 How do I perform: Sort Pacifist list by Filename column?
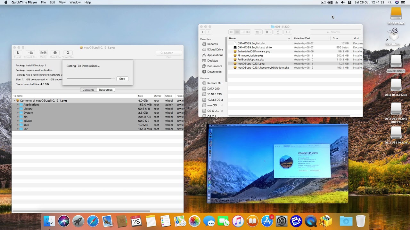pyautogui.click(x=74, y=96)
